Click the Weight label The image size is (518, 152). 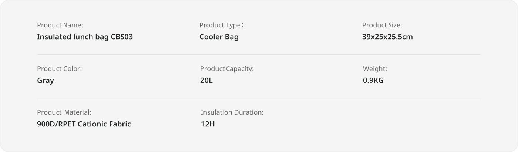click(x=375, y=69)
